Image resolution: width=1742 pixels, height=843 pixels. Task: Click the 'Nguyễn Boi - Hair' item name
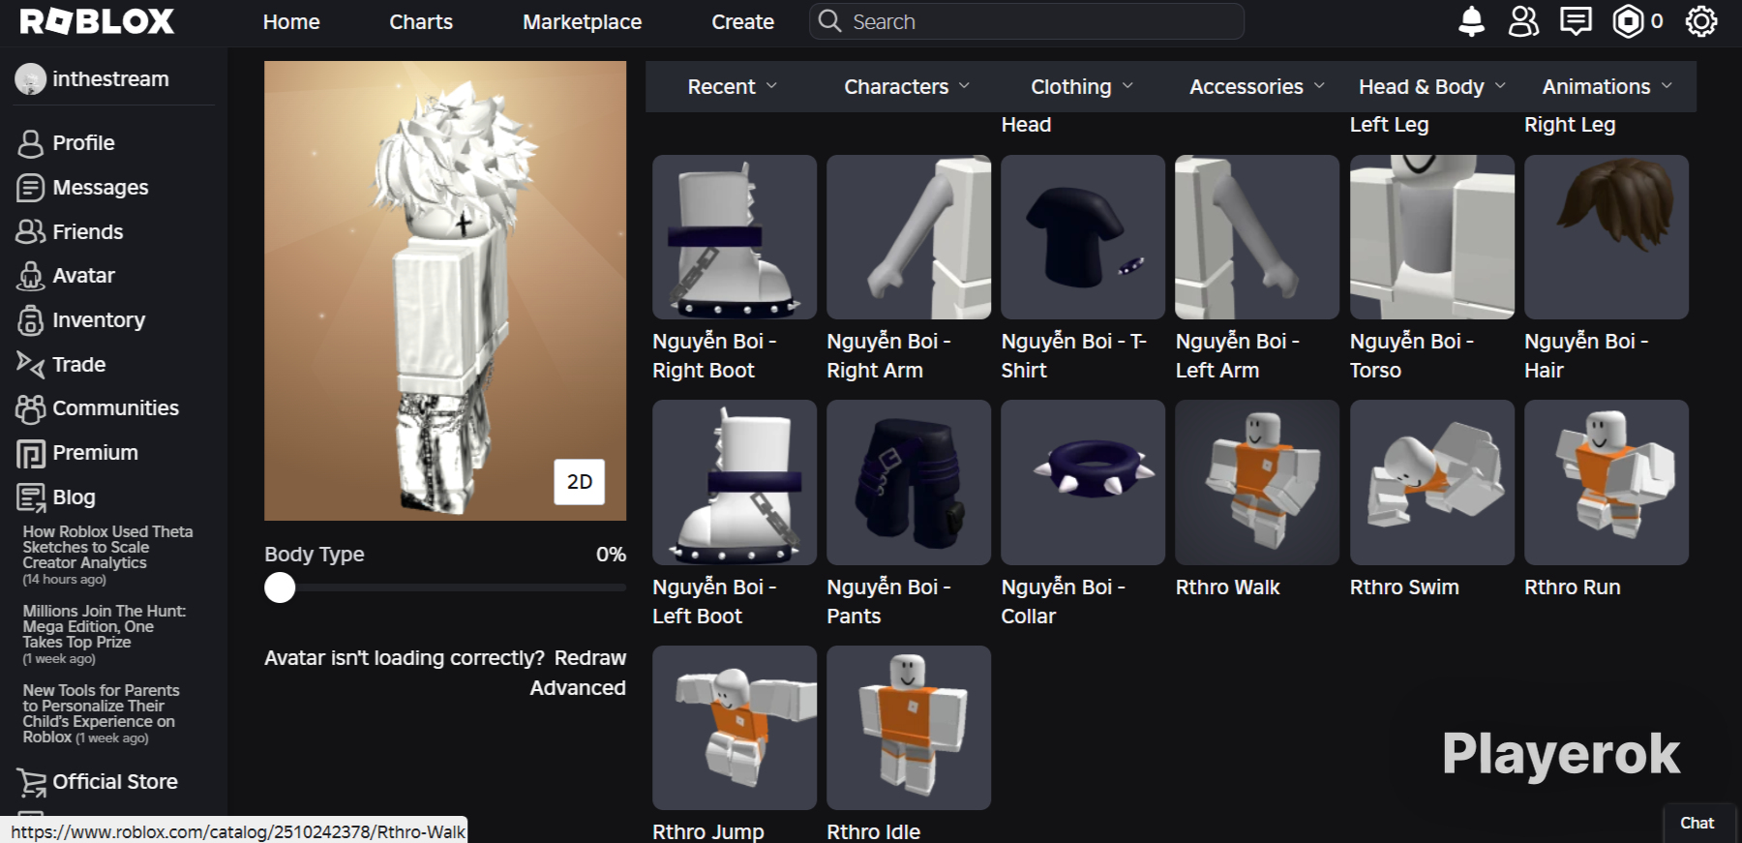tap(1586, 356)
